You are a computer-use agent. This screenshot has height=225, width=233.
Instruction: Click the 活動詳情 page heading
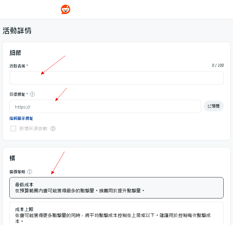pyautogui.click(x=17, y=31)
